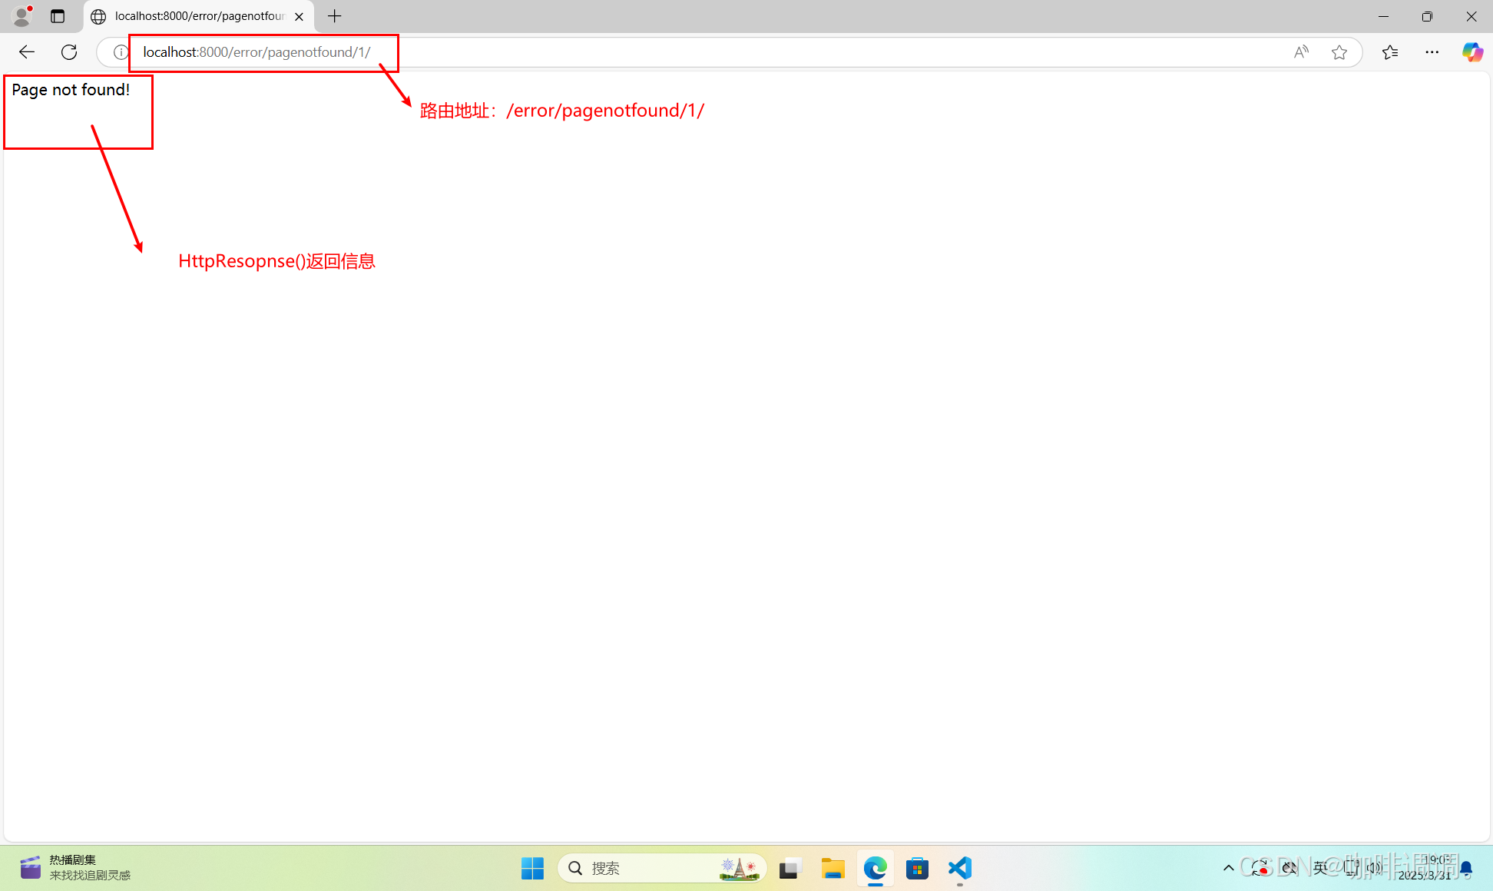Open Read aloud from address bar

tap(1301, 52)
